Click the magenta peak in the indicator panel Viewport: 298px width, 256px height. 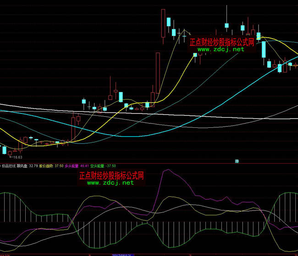point(166,170)
